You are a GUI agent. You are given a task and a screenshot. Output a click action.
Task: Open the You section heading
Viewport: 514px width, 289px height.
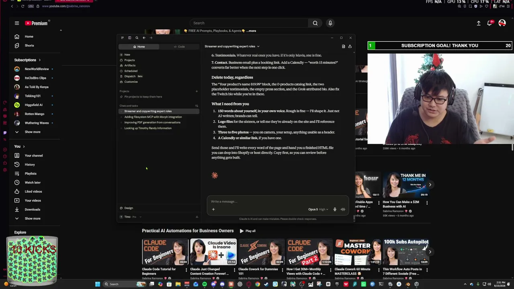coord(19,147)
